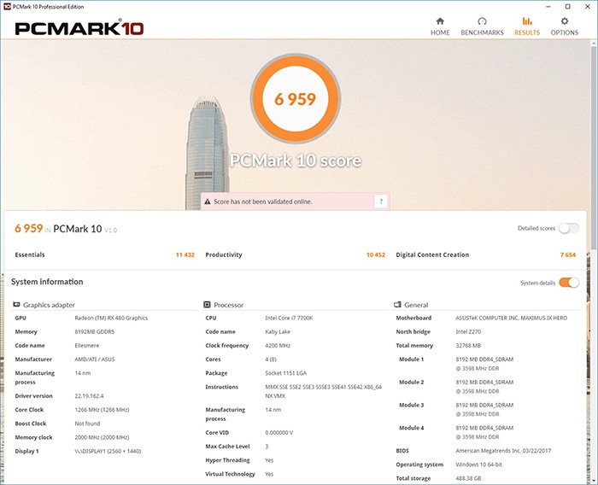Screen dimensions: 598x485
Task: Click the Processor section chip icon
Action: pyautogui.click(x=207, y=305)
